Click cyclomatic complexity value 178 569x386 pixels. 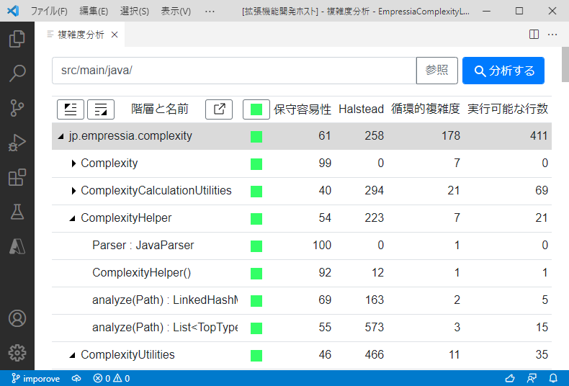[451, 135]
